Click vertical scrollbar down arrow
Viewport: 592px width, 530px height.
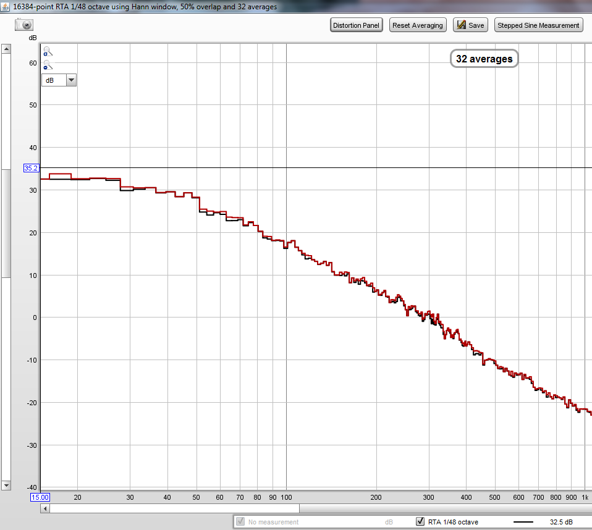(x=6, y=485)
